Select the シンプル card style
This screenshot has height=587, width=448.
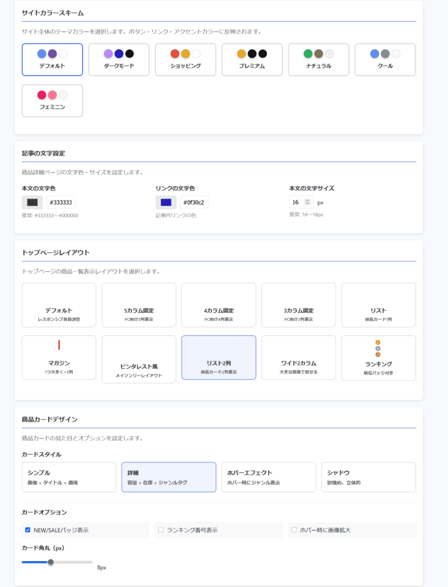[69, 477]
